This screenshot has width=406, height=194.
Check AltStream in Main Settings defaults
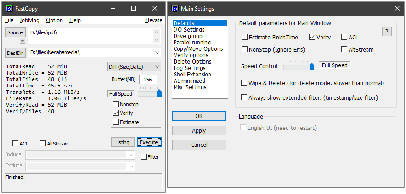pyautogui.click(x=344, y=49)
